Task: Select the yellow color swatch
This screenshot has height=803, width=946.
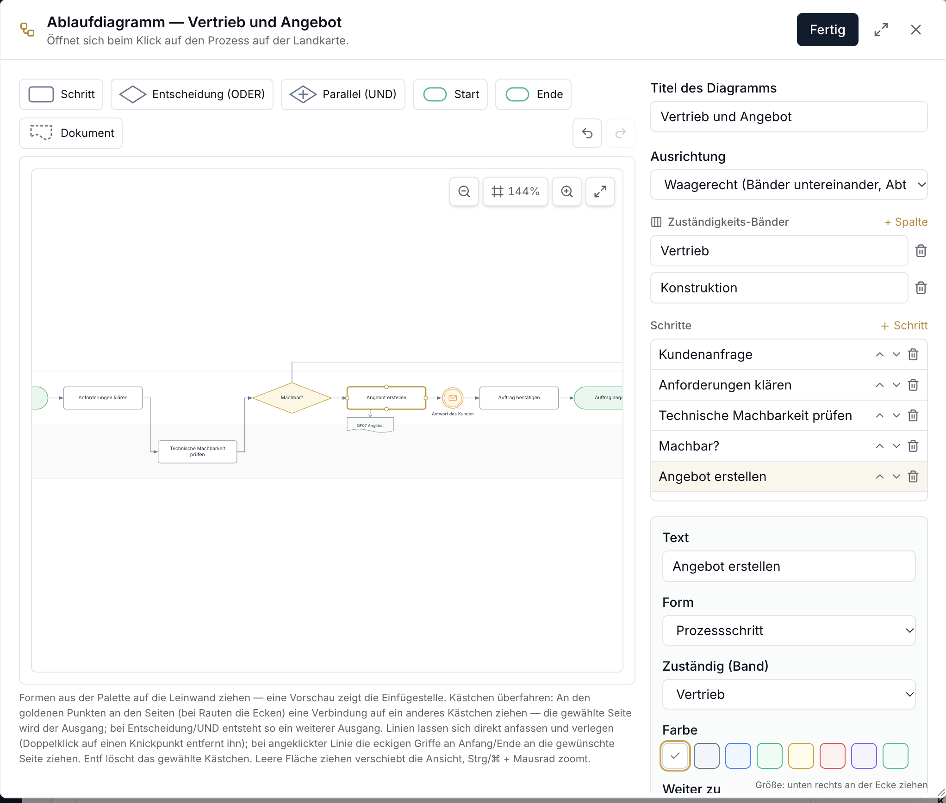Action: 801,756
